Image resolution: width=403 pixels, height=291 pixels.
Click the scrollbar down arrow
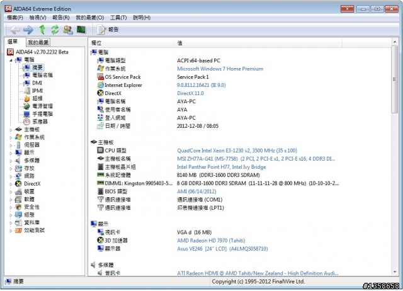click(395, 272)
